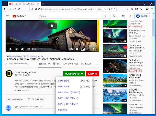The height and width of the screenshot is (116, 156).
Task: Close the Spectacular Norway Northern tab
Action: click(38, 4)
